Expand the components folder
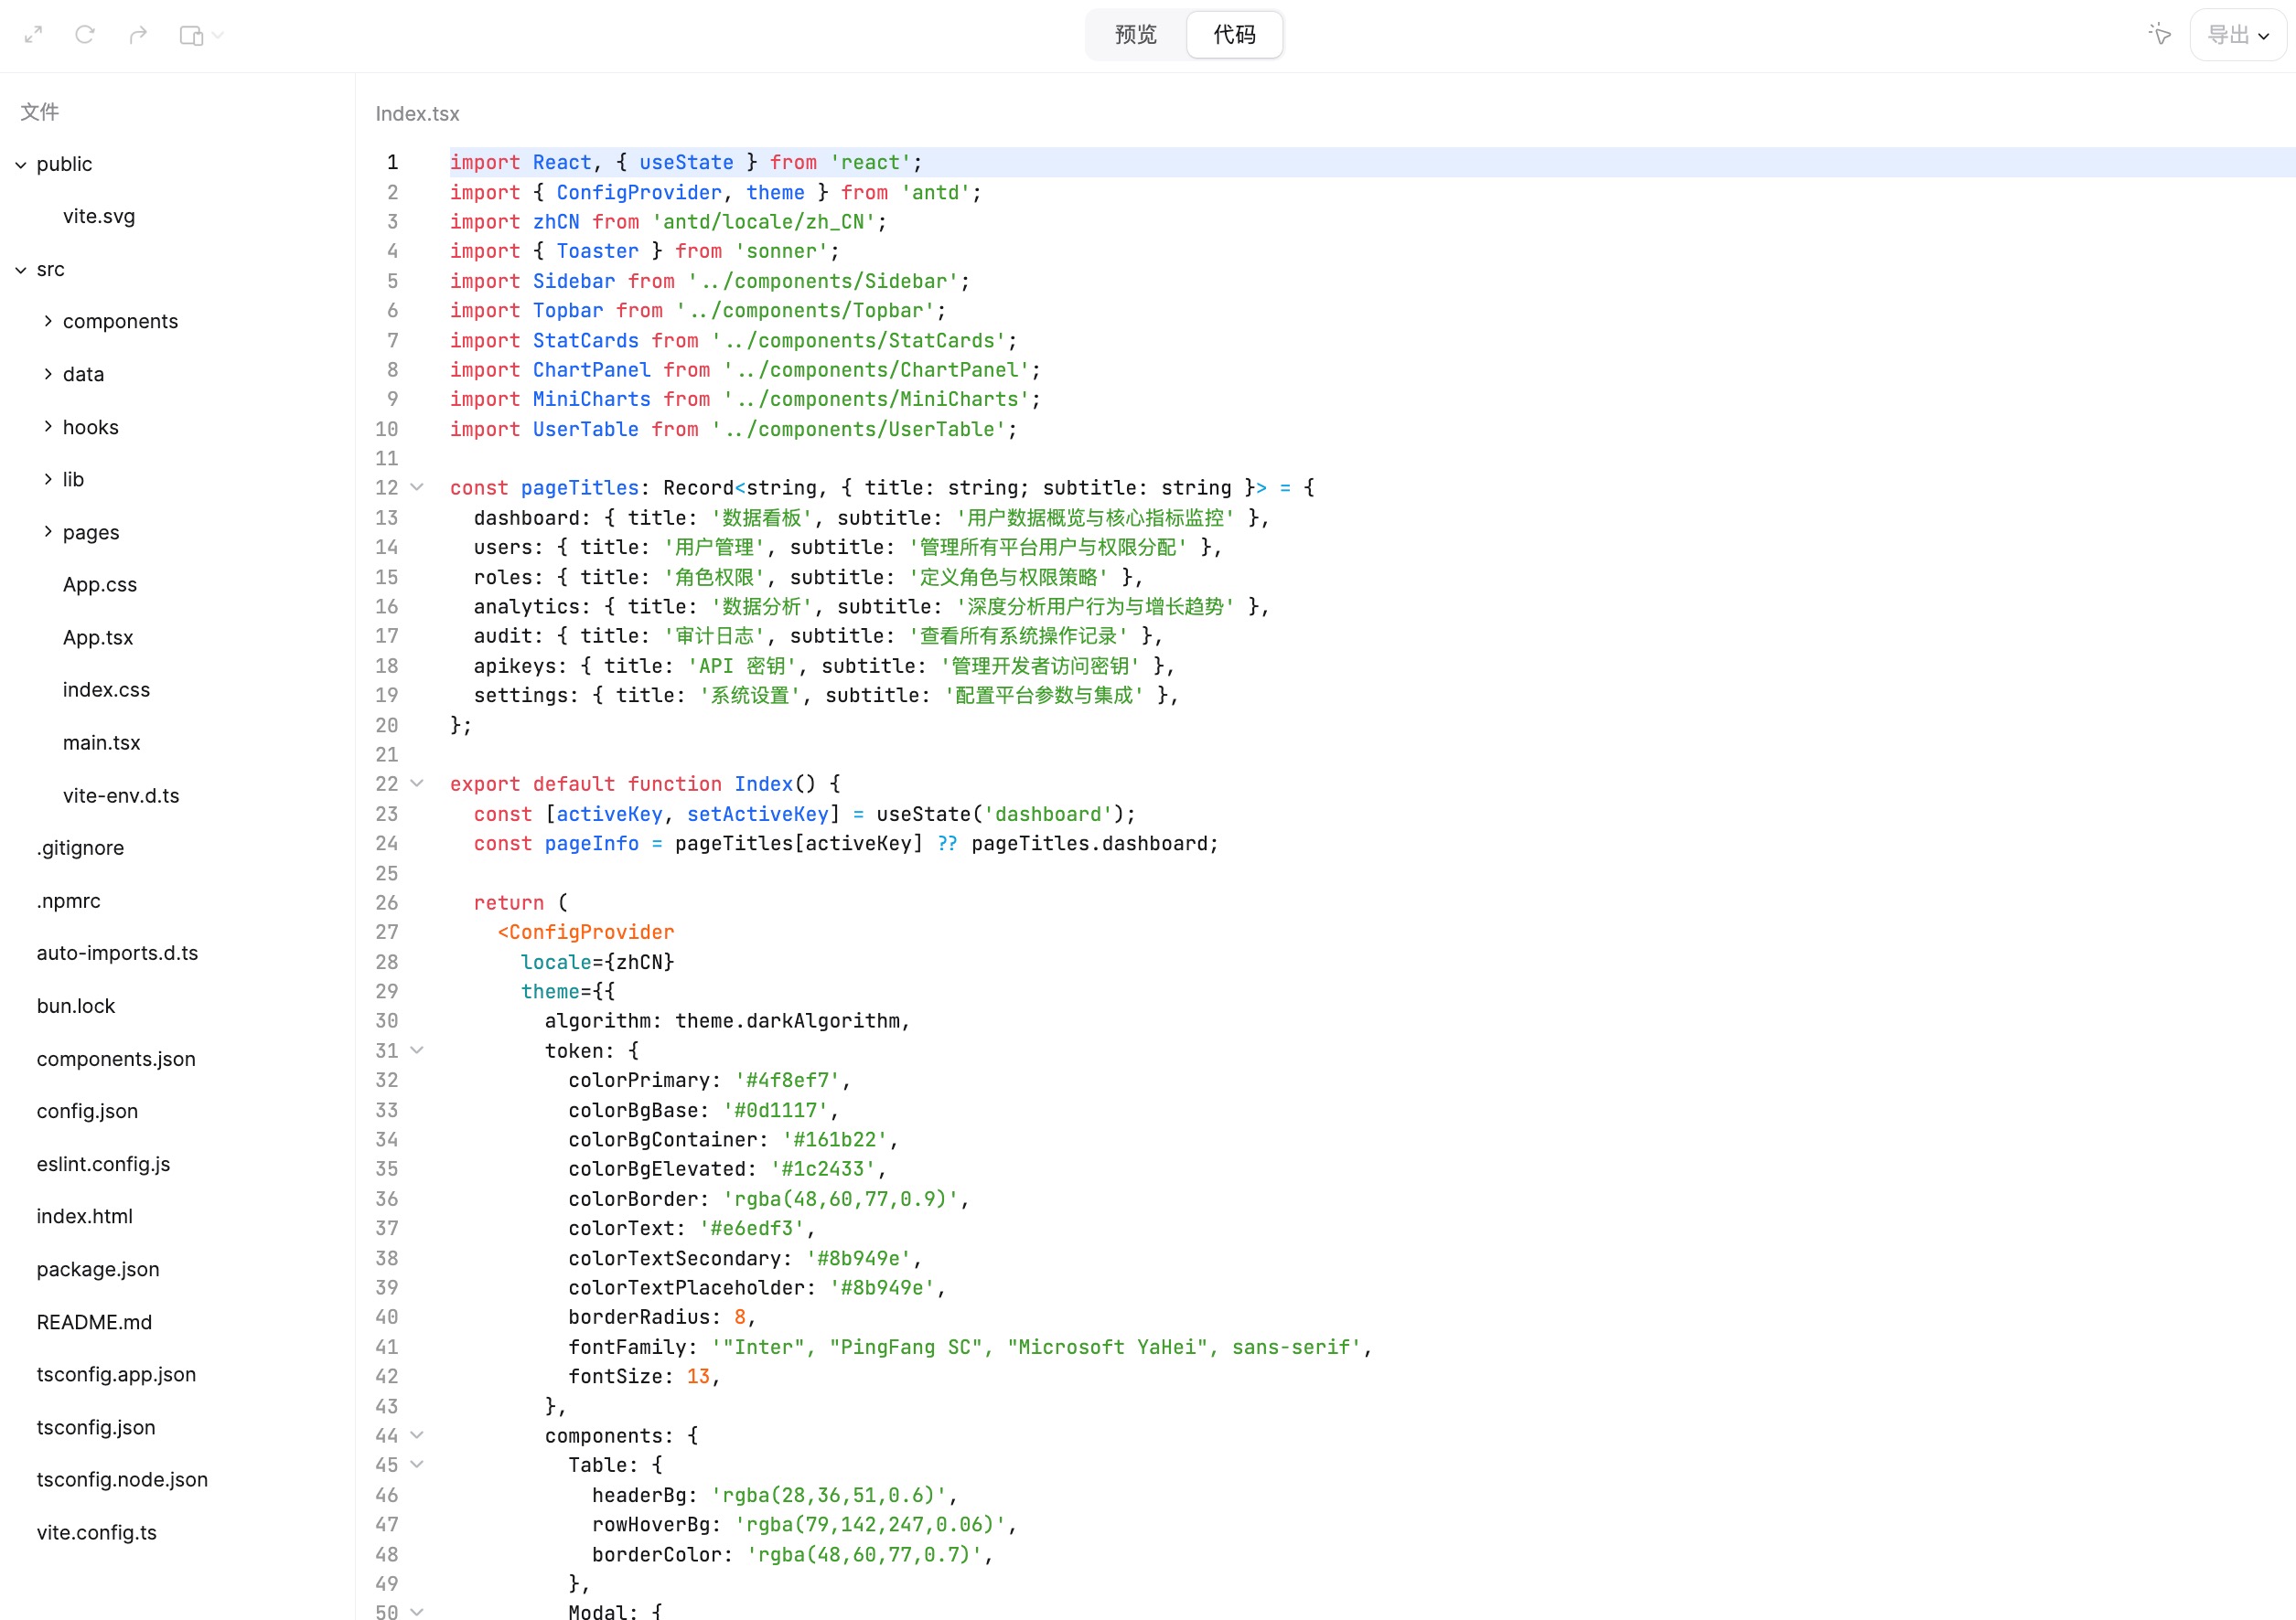Viewport: 2296px width, 1620px height. [48, 321]
